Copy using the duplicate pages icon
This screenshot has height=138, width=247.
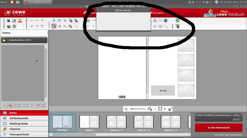[37, 26]
